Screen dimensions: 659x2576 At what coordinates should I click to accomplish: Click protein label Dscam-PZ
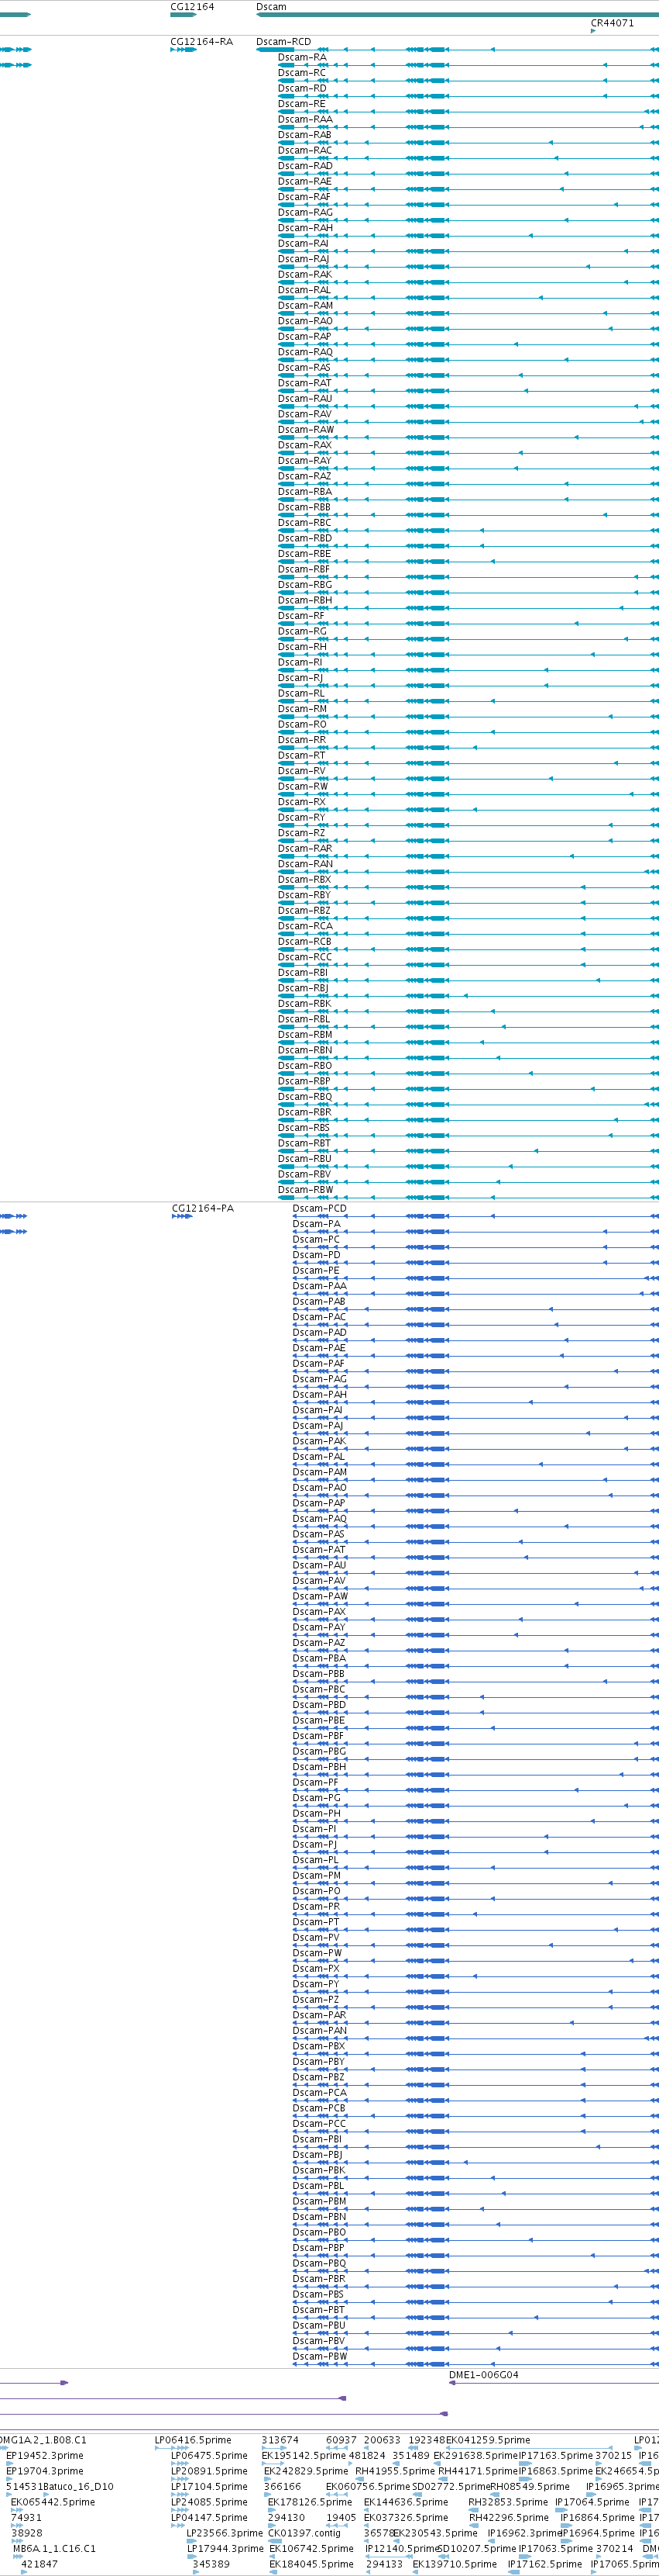point(315,1999)
